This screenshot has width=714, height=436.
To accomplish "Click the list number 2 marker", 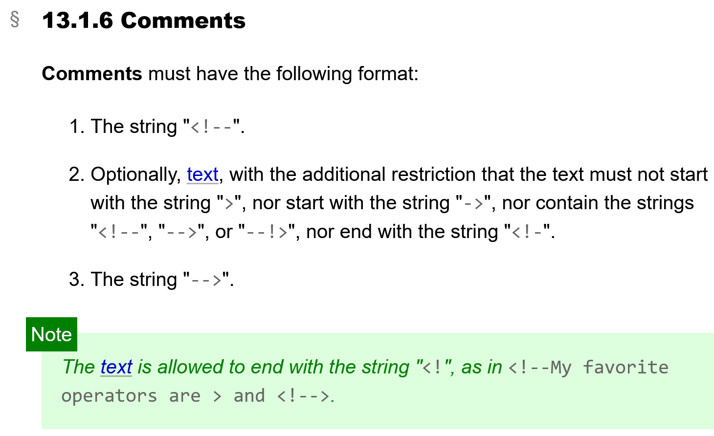I will [x=77, y=174].
